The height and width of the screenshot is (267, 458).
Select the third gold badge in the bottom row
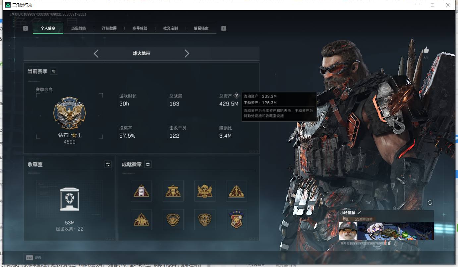pyautogui.click(x=205, y=220)
